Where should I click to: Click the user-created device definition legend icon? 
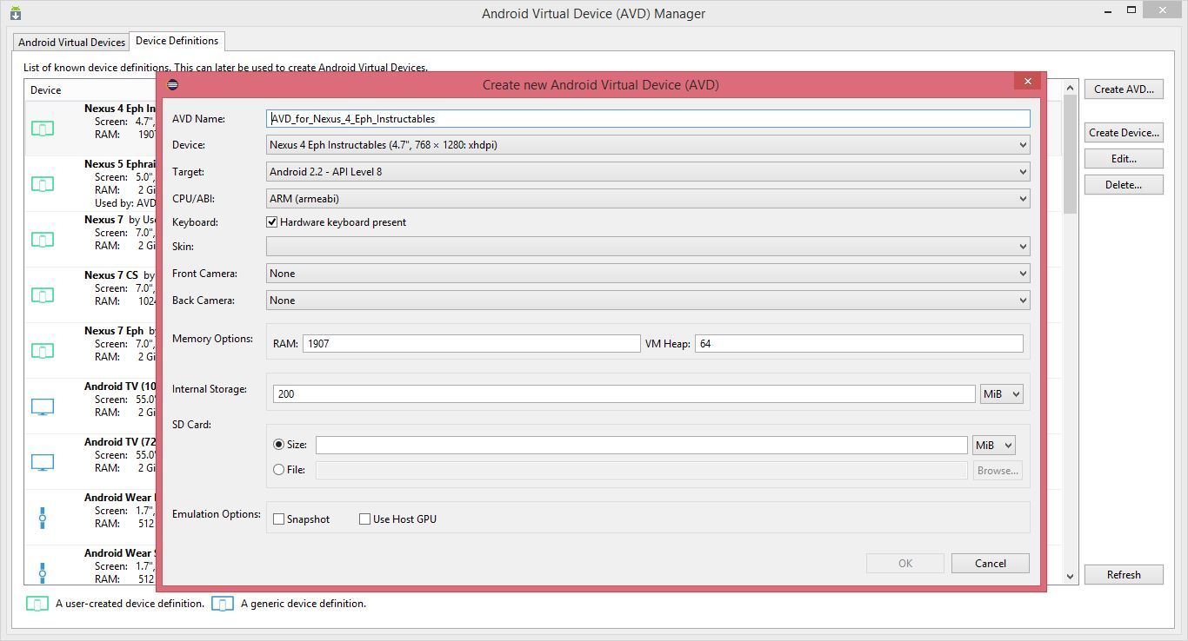37,603
